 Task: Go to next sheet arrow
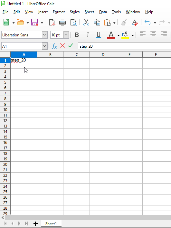pyautogui.click(x=19, y=223)
